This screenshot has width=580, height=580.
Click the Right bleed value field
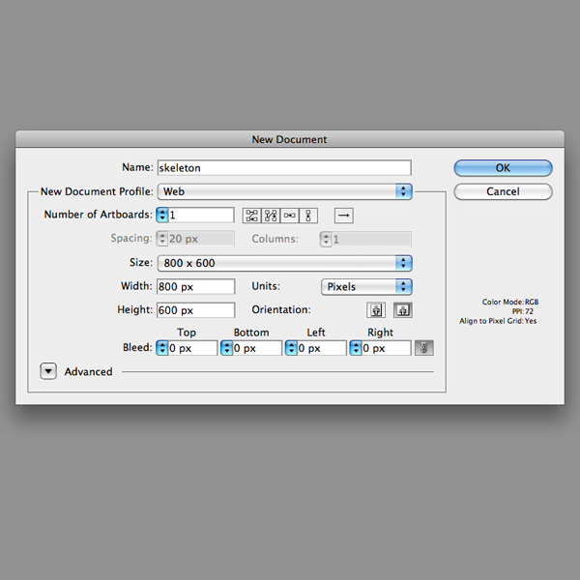coord(386,348)
